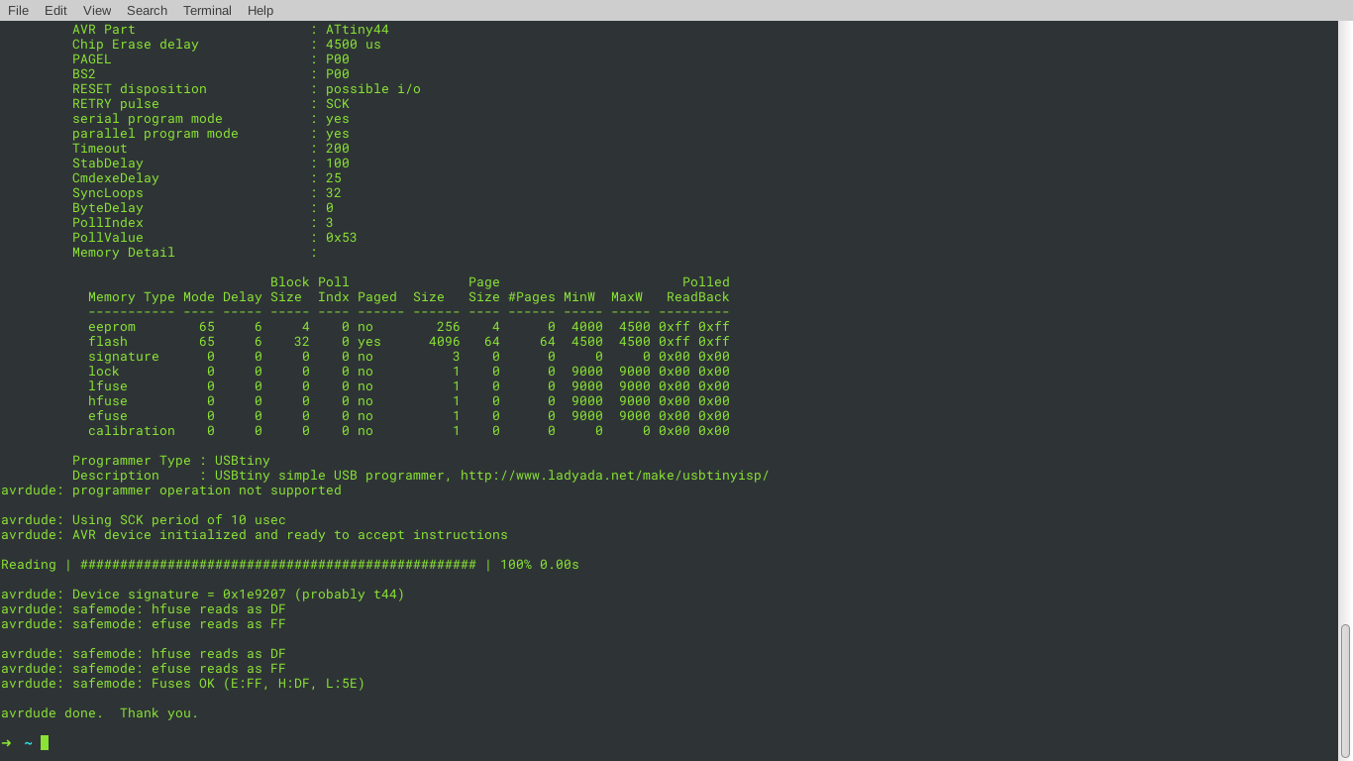
Task: Open the Help menu
Action: click(260, 11)
